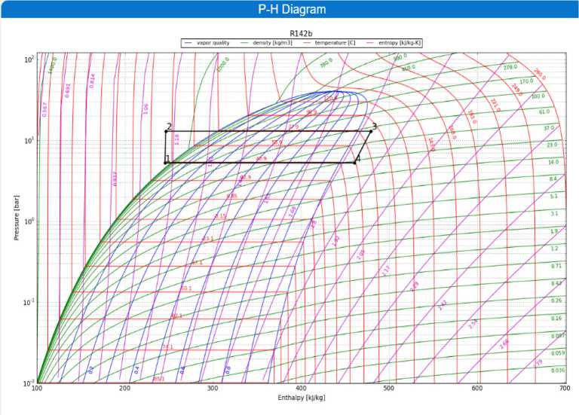Click the Enthalpy [kJ/kg] axis label

(301, 397)
